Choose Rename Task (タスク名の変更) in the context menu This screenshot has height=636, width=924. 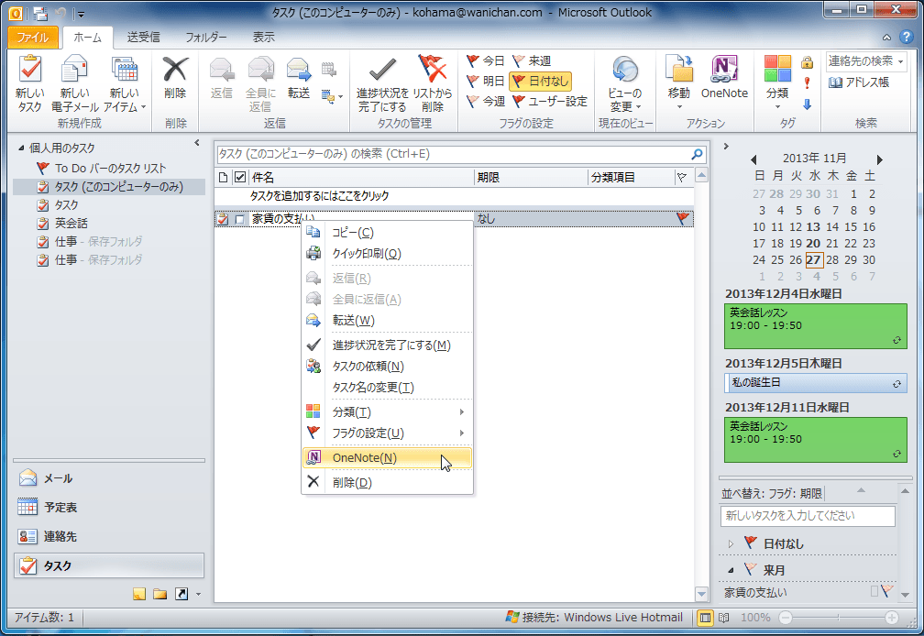(387, 388)
